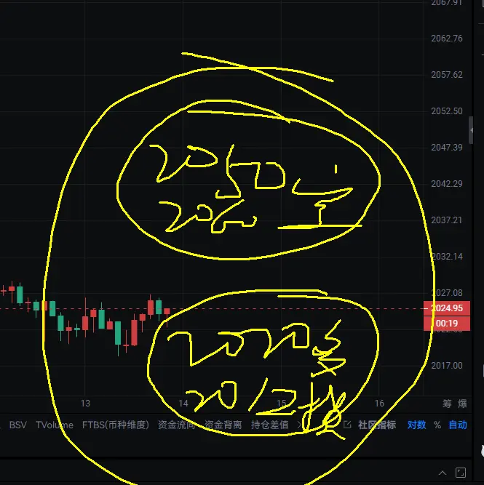Select the BSV indicator tab
Image resolution: width=484 pixels, height=485 pixels.
(x=18, y=425)
